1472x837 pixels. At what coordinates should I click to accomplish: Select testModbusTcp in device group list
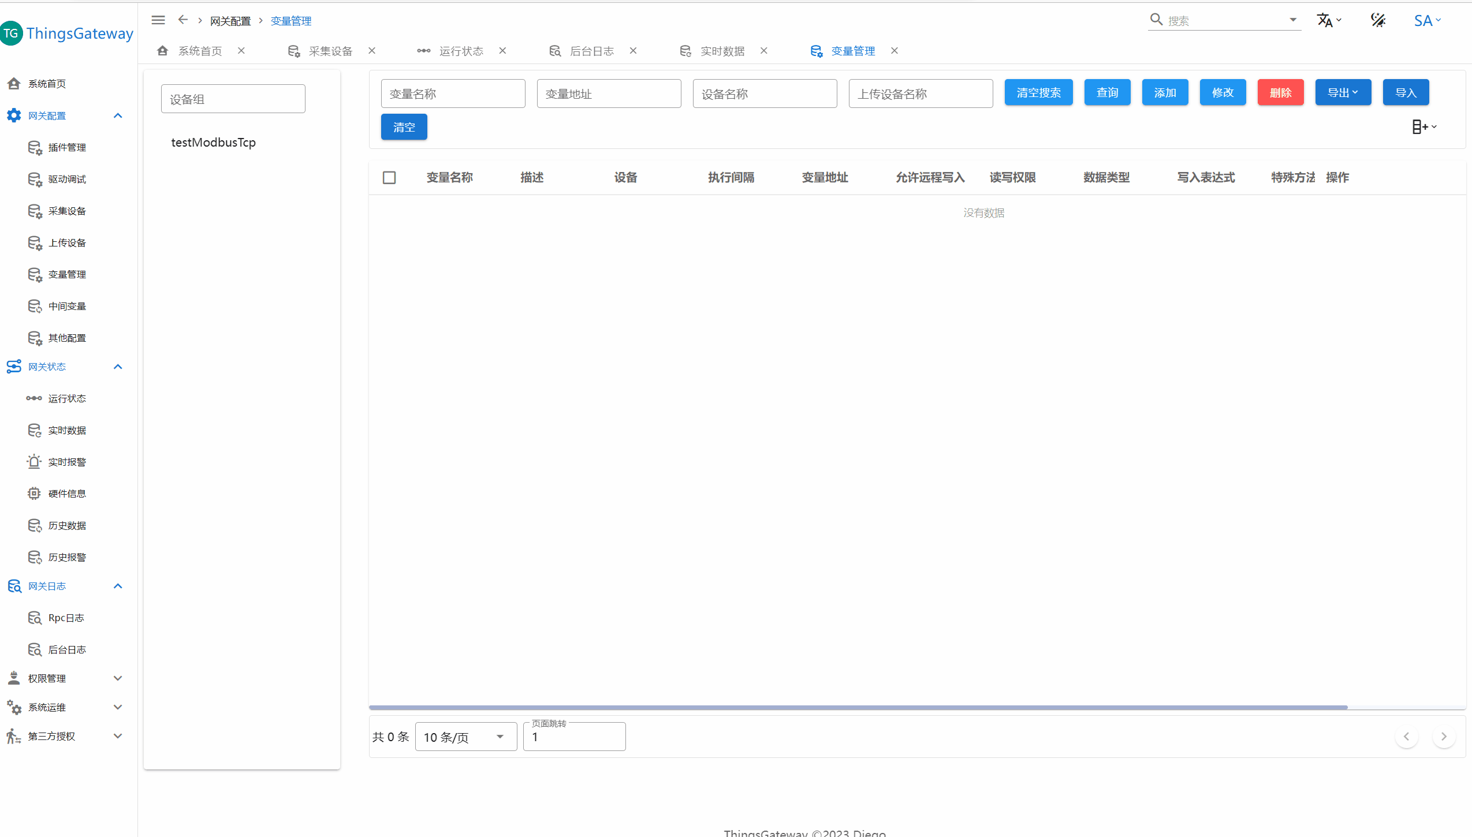(213, 143)
